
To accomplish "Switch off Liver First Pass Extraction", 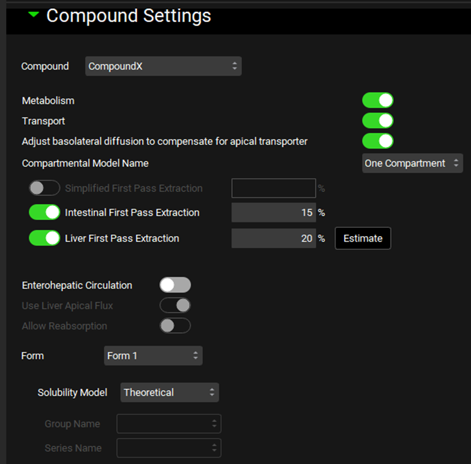I will coord(45,238).
